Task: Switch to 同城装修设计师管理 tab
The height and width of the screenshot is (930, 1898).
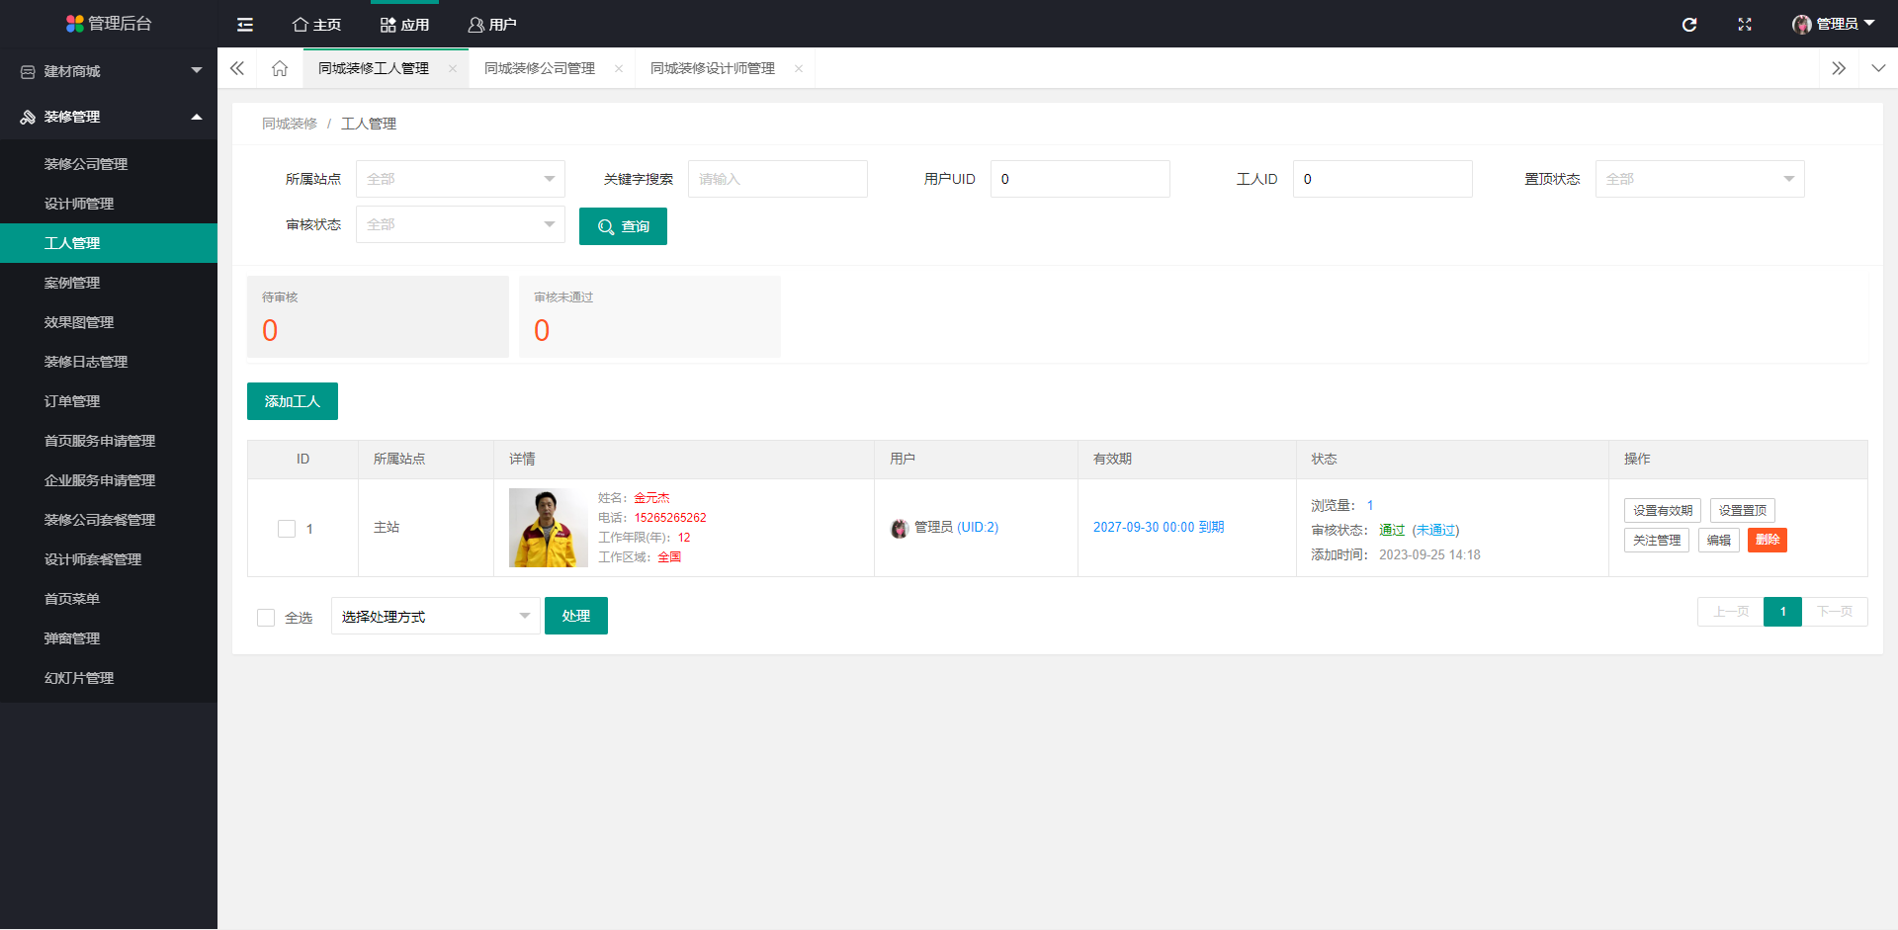Action: [713, 68]
